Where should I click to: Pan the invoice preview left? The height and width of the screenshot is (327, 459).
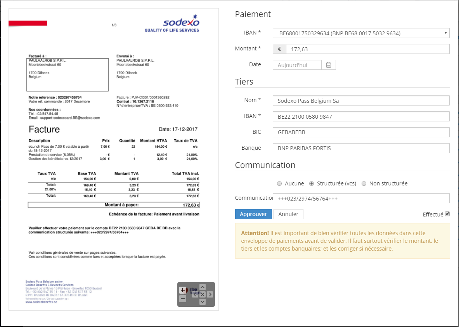[x=195, y=294]
